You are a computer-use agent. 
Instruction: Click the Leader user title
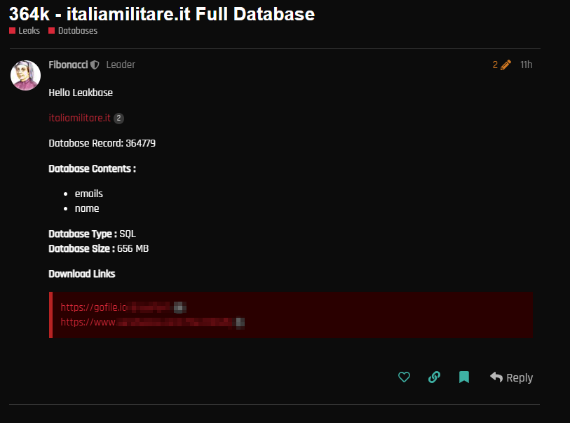[x=121, y=65]
